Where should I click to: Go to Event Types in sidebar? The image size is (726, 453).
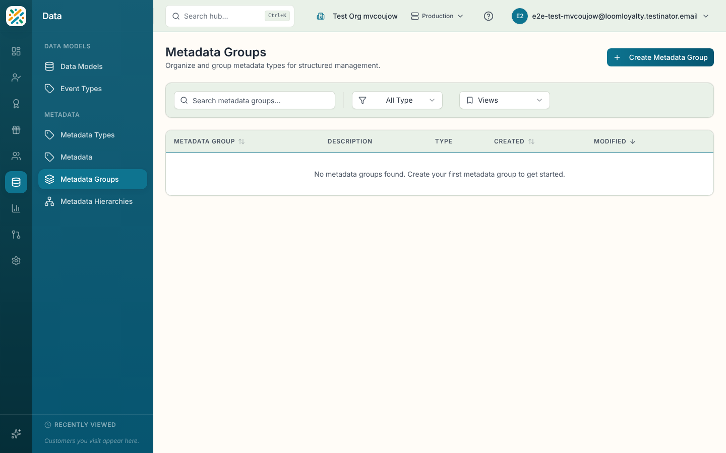tap(93, 89)
